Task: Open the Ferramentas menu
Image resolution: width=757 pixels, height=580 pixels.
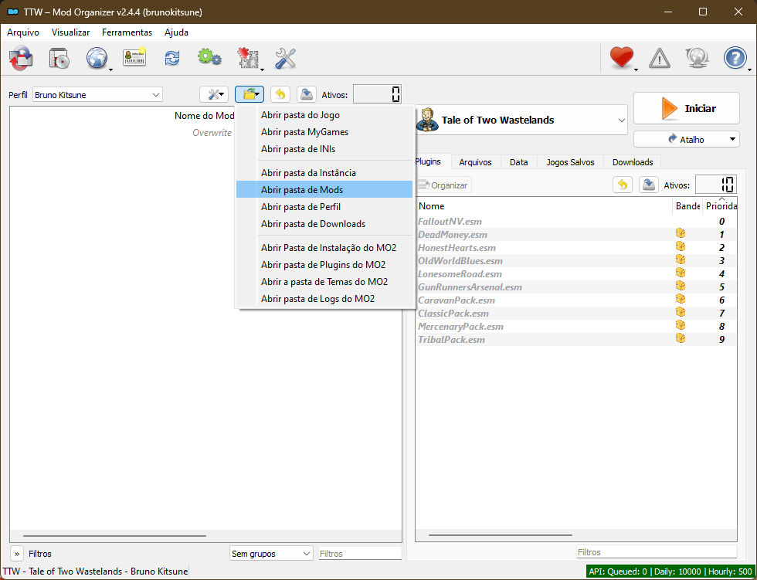Action: point(127,32)
